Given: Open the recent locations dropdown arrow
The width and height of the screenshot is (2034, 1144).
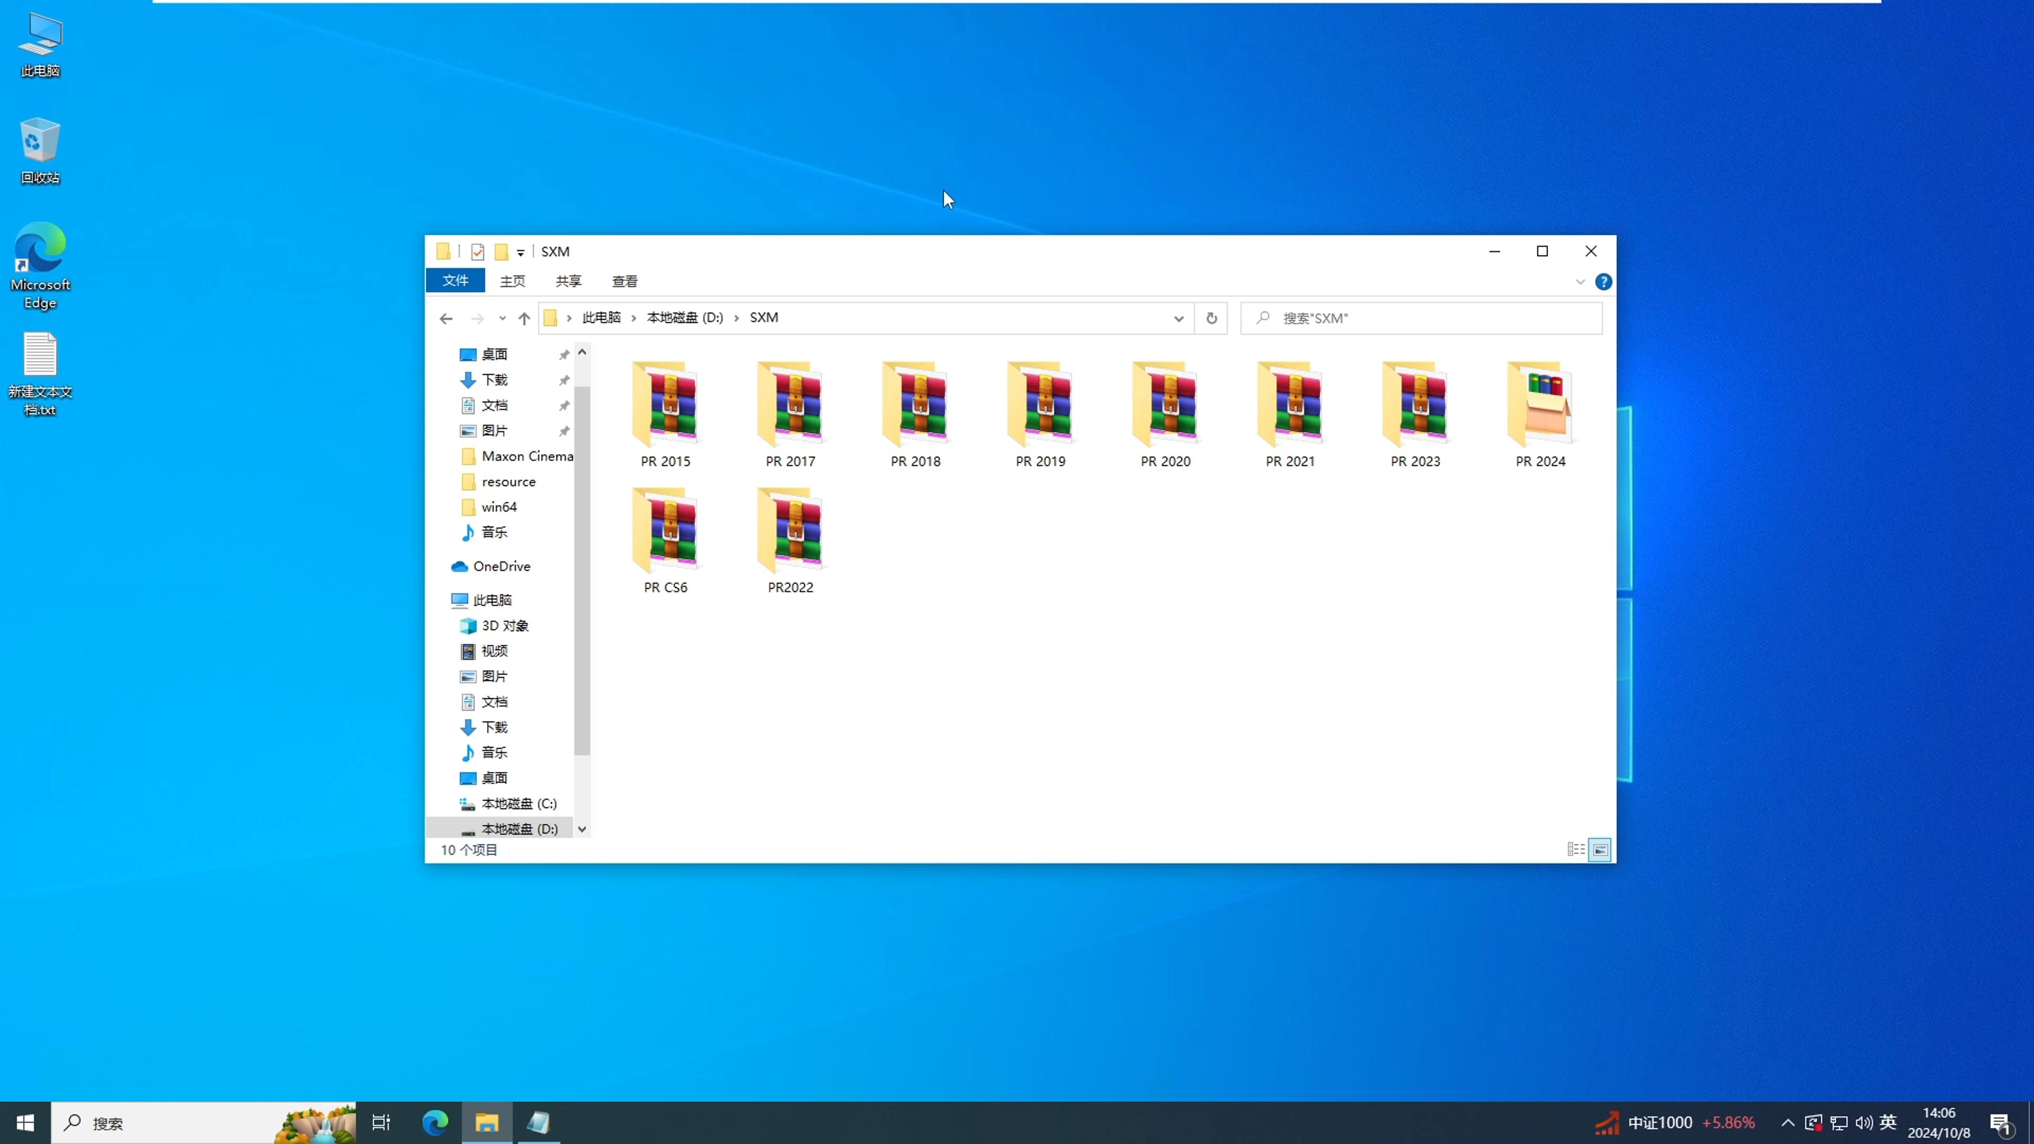Looking at the screenshot, I should tap(502, 318).
